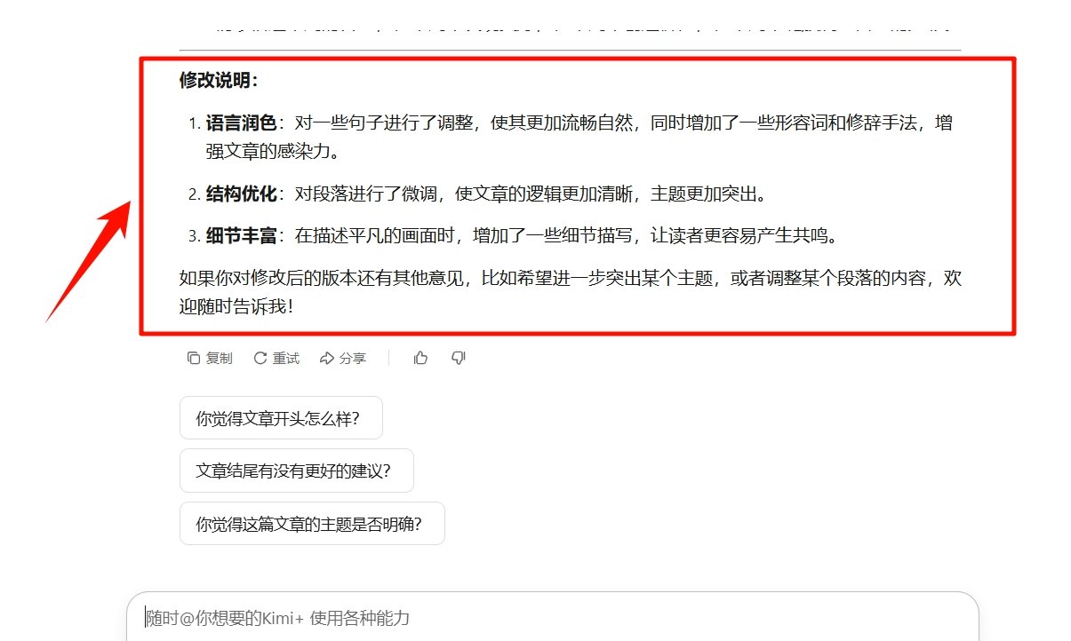Screen dimensions: 1071x641
Task: Click the copy icon to copy the response
Action: click(194, 358)
